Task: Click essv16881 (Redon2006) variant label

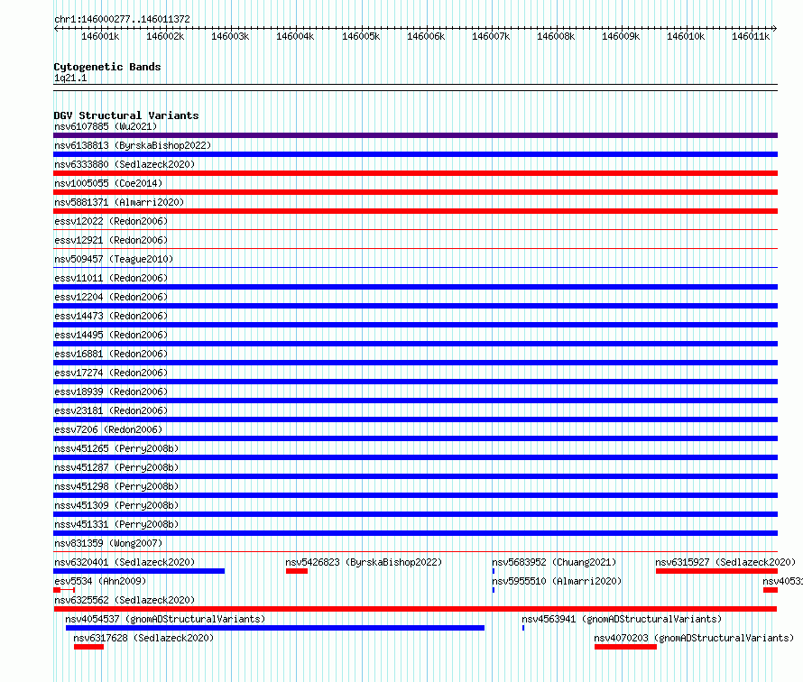Action: coord(111,354)
